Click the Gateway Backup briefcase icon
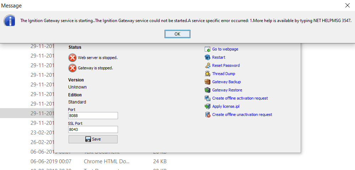This screenshot has height=170, width=355. 208,82
